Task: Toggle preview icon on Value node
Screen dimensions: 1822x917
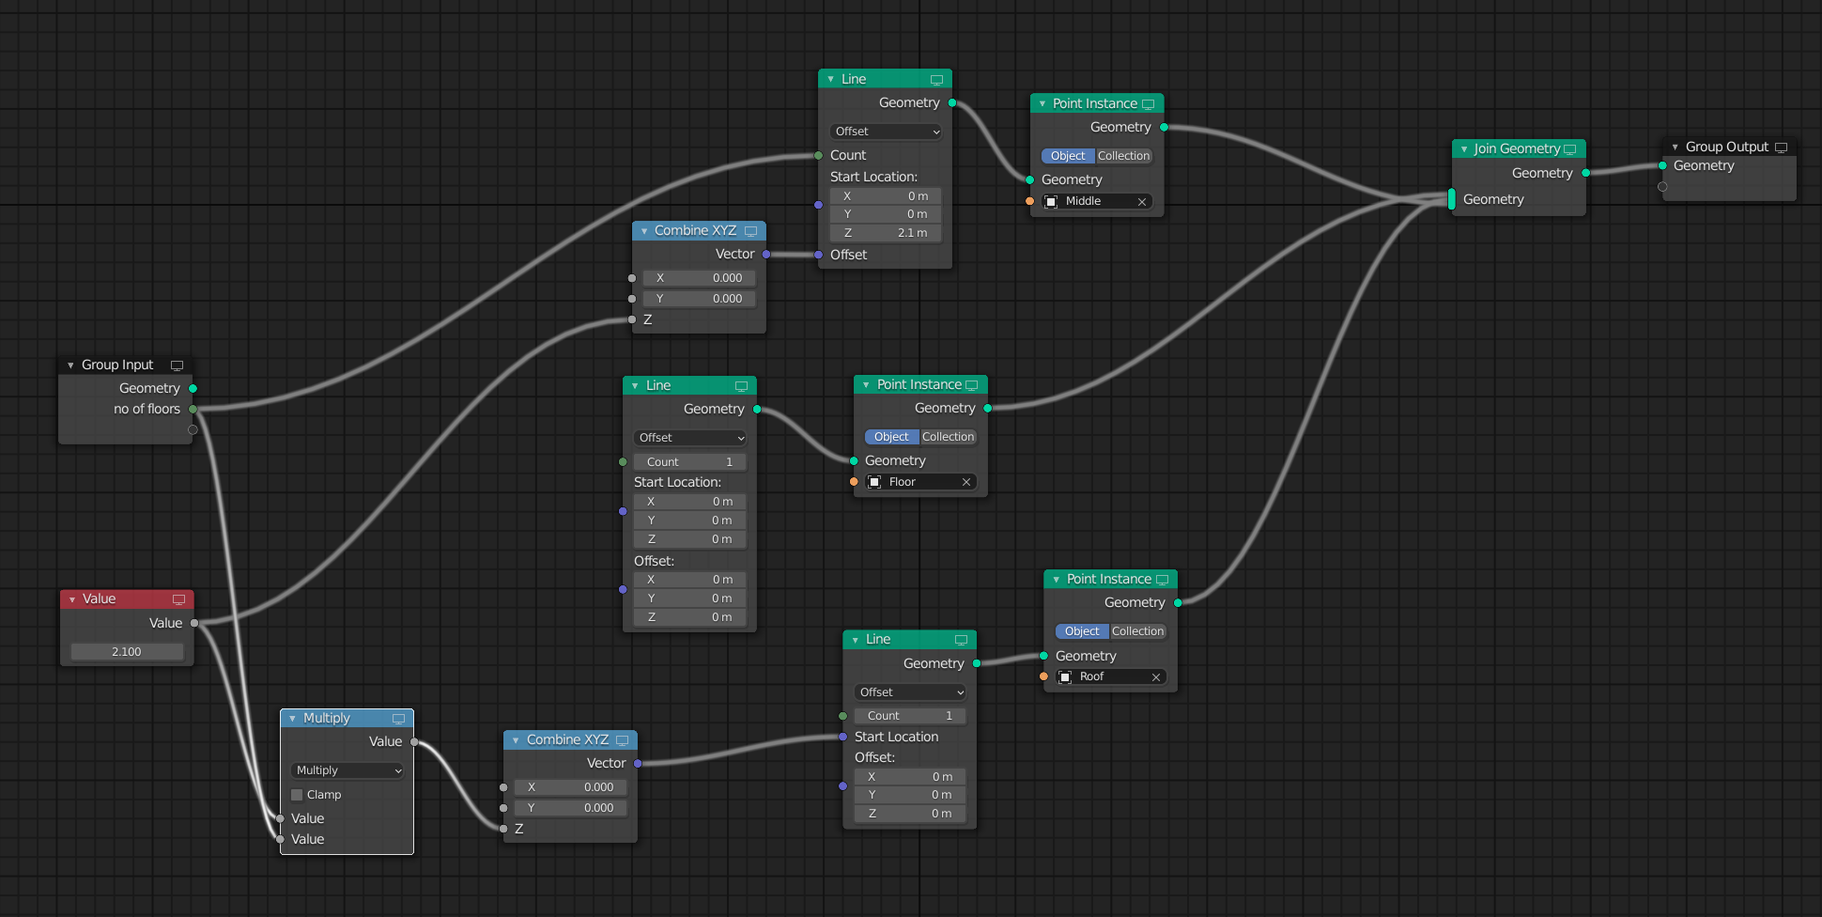Action: (178, 599)
